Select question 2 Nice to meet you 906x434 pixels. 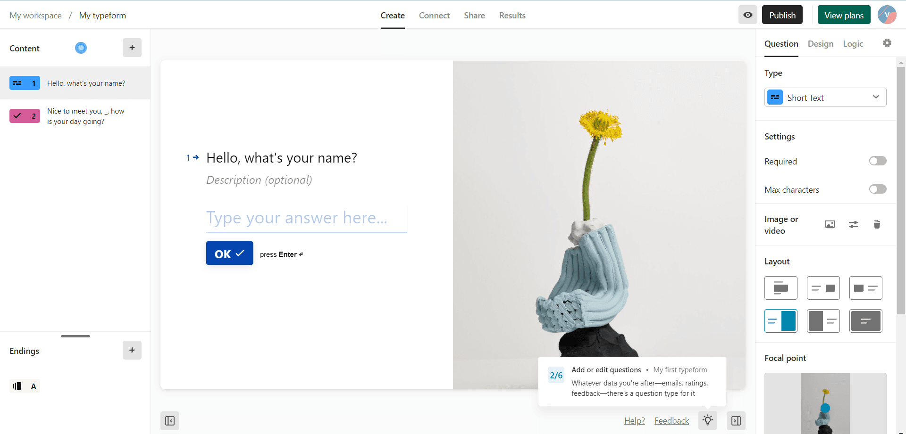pyautogui.click(x=75, y=116)
